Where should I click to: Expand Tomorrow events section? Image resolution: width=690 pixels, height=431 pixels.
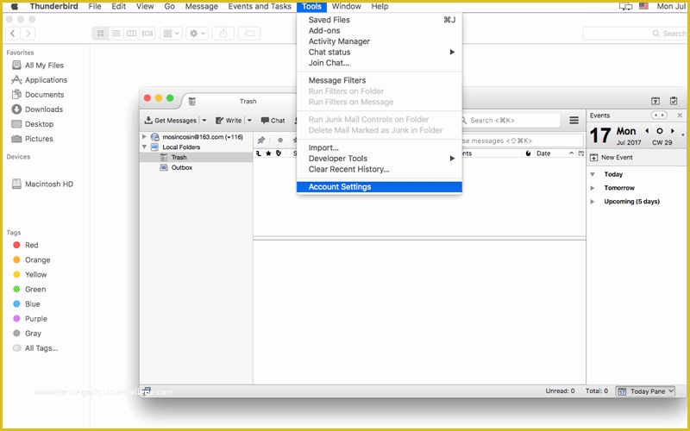pos(593,188)
